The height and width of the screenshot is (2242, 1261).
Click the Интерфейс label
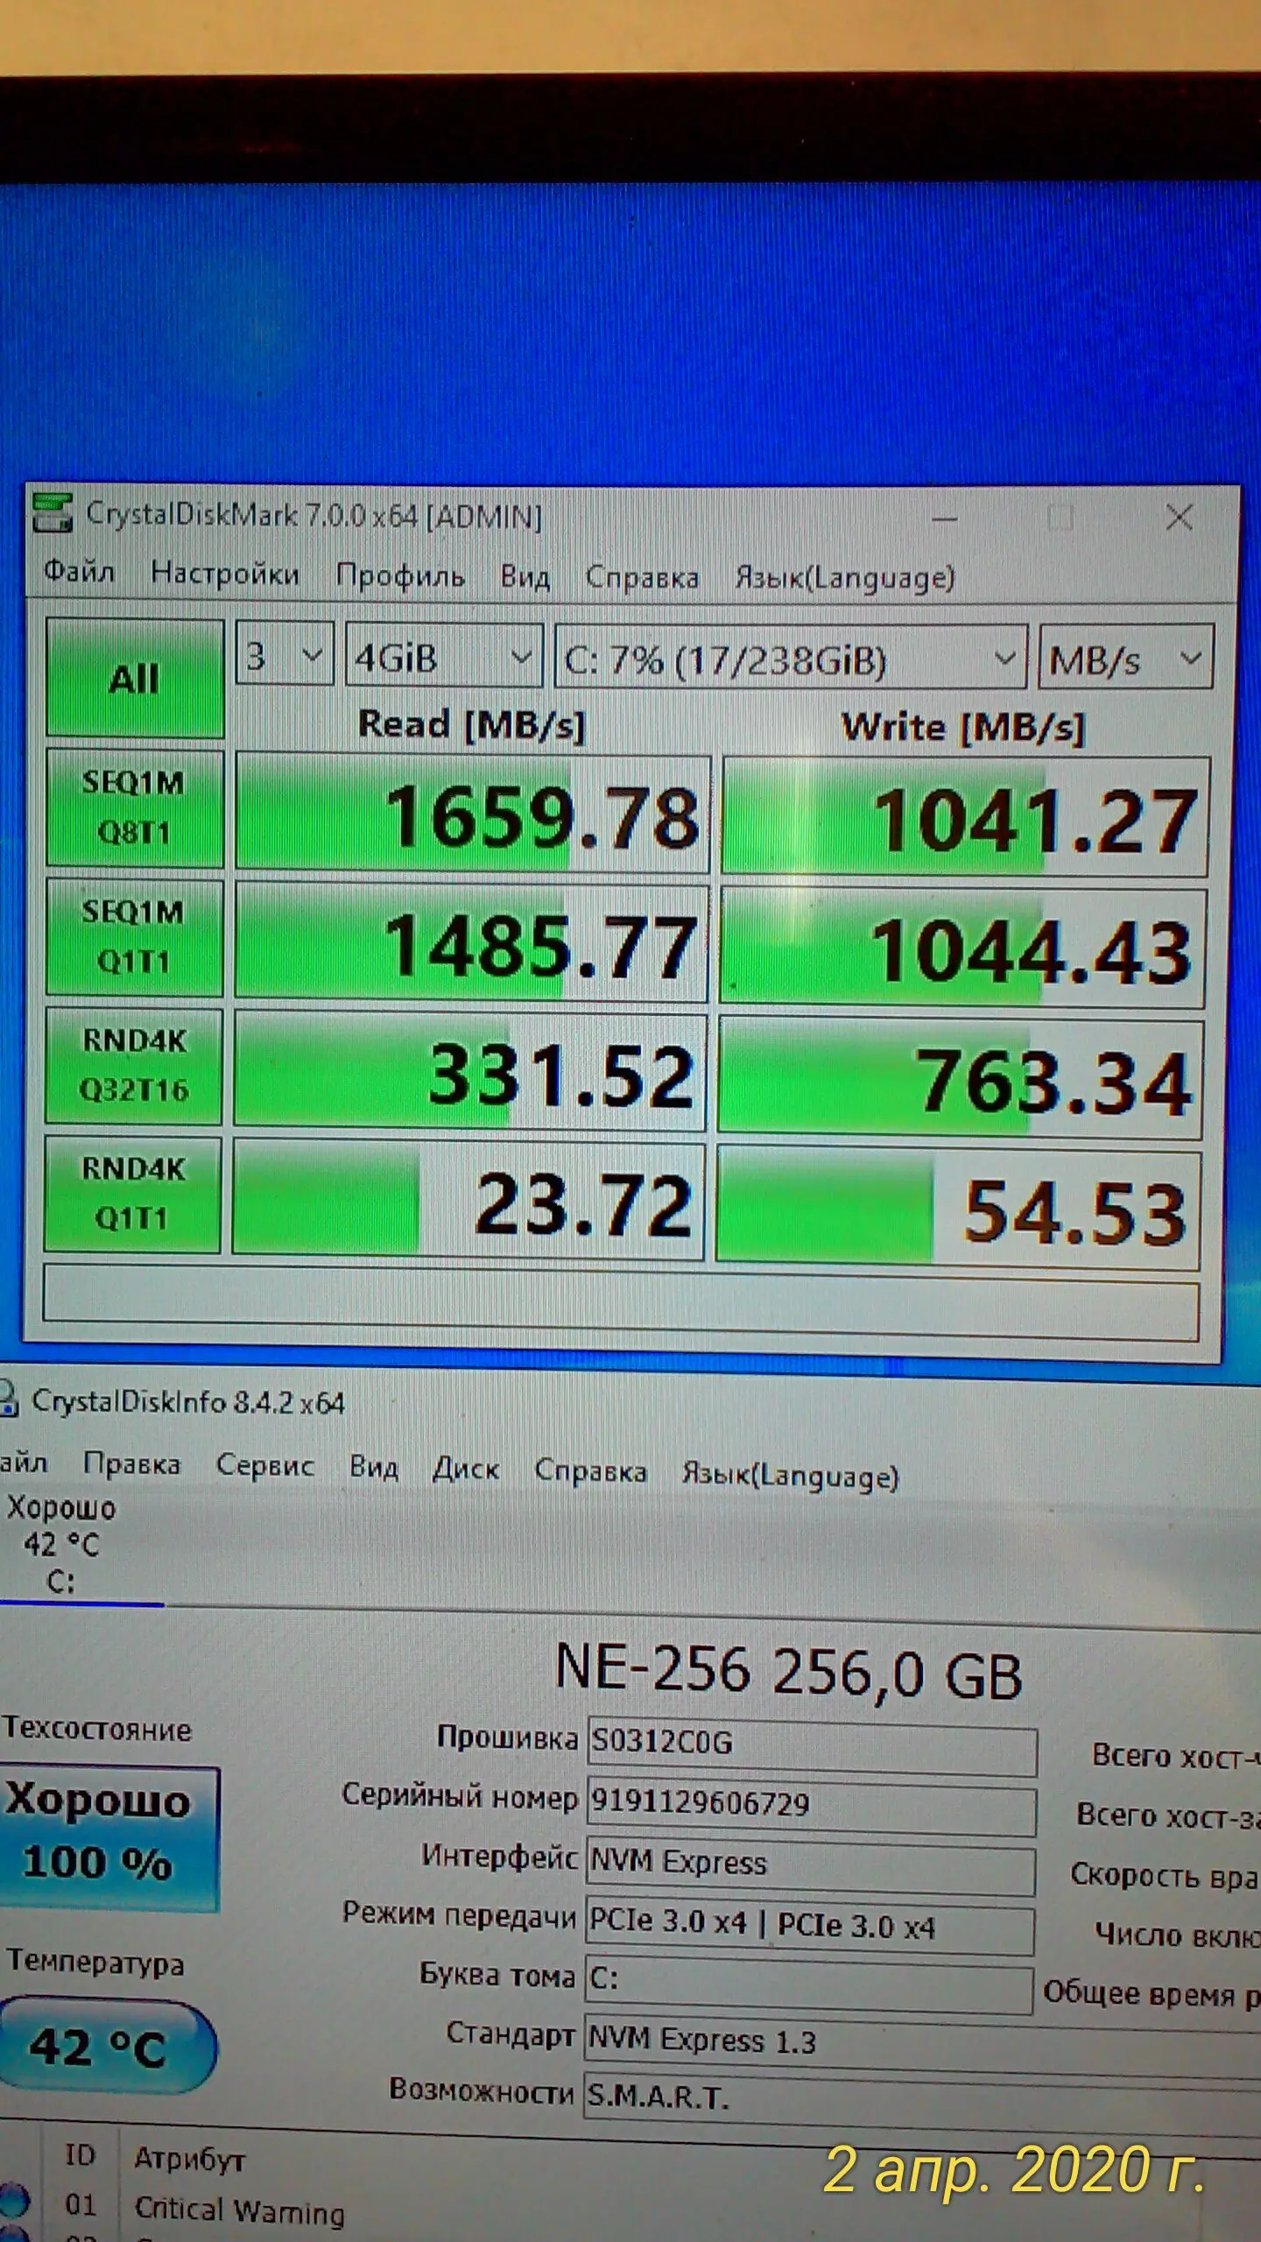pos(499,1857)
